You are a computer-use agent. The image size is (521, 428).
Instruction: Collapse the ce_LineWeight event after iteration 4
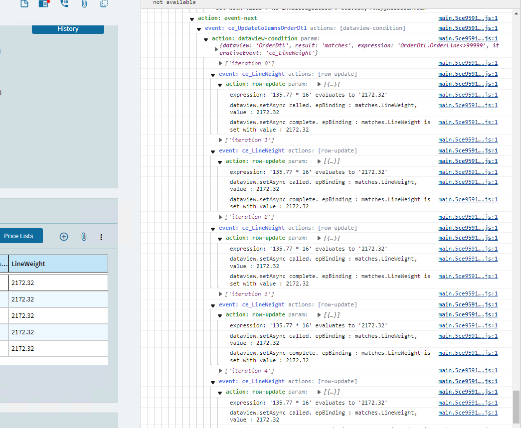(213, 382)
